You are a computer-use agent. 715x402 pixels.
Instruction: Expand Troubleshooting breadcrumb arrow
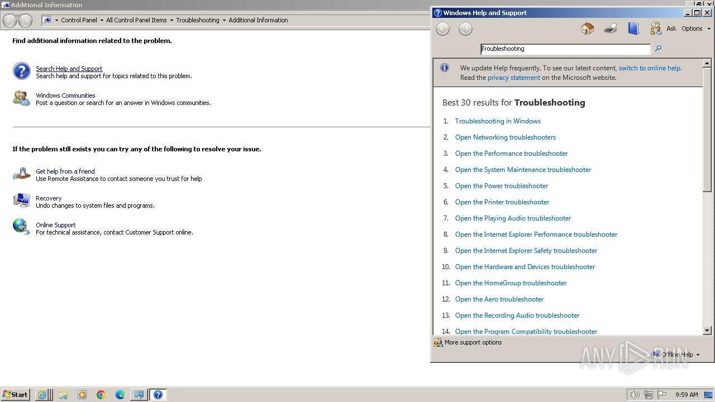pyautogui.click(x=224, y=20)
